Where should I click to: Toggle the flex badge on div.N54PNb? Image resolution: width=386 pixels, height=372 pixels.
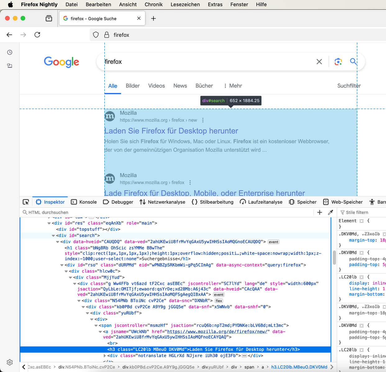tap(219, 301)
